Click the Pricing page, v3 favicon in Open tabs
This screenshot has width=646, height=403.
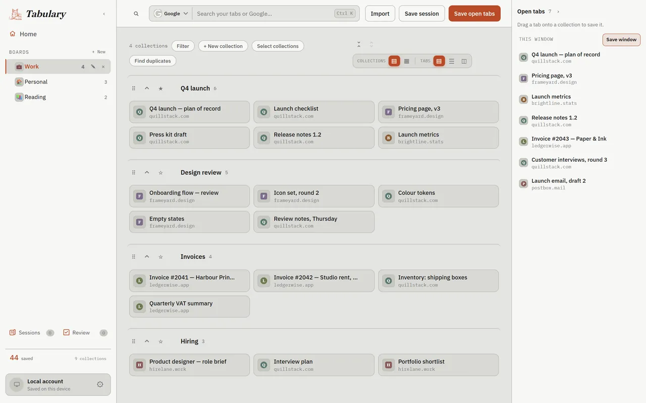(523, 79)
